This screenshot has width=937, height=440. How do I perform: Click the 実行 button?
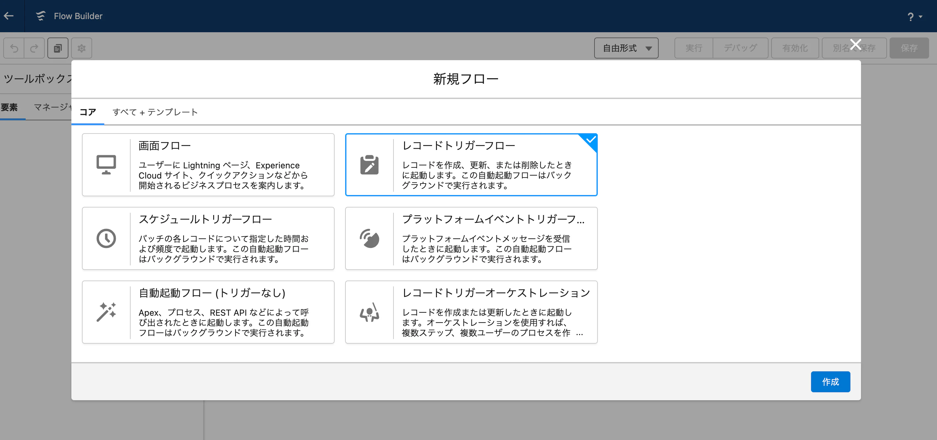pyautogui.click(x=694, y=48)
